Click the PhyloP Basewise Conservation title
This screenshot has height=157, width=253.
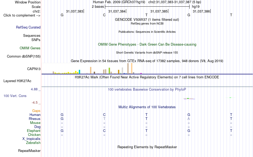147,90
